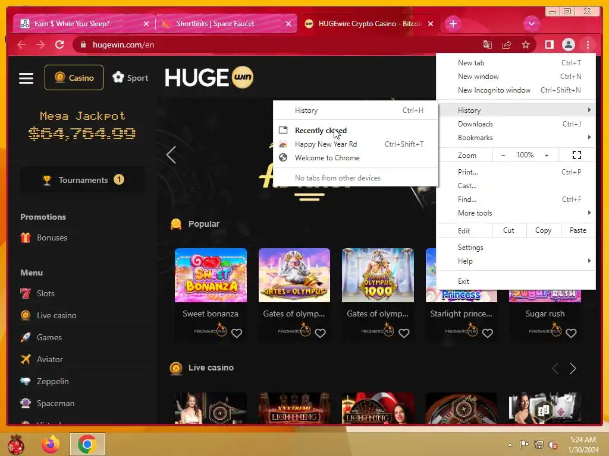Screen dimensions: 609x456
Task: Switch to Shortlinks Space Faucet tab
Action: 226,24
